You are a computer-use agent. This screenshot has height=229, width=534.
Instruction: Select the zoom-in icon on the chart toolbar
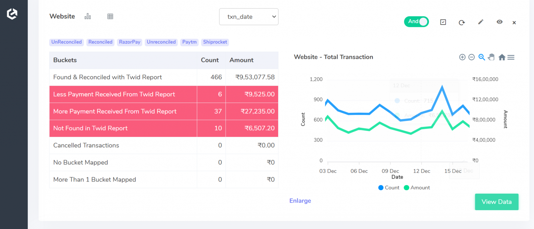pos(462,57)
